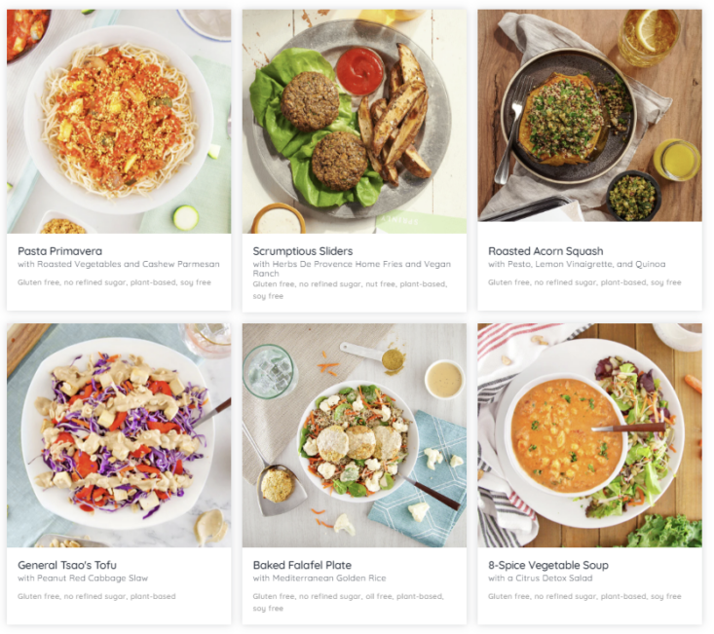Click the Roasted Acorn Squash title

point(545,251)
